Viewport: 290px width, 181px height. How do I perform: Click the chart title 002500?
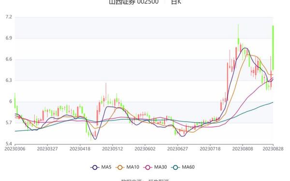[147, 2]
